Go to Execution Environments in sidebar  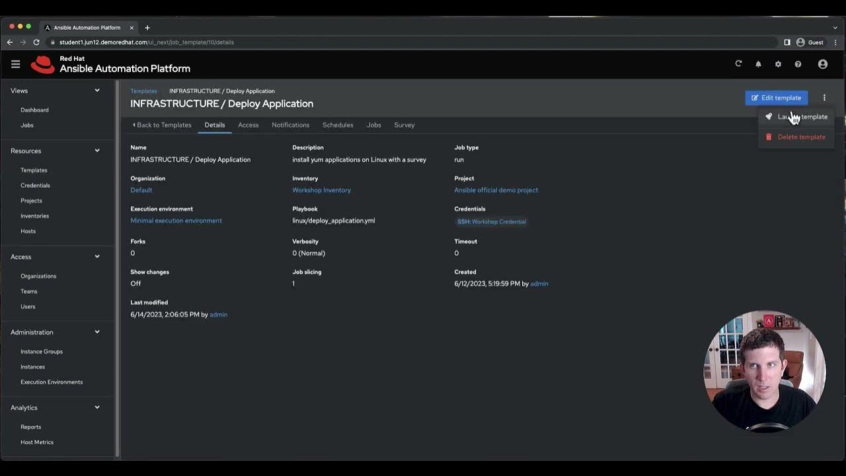(x=52, y=382)
